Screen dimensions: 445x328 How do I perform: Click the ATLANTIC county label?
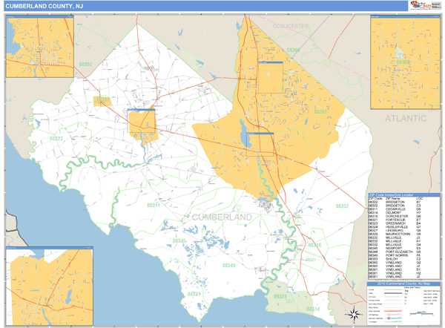point(405,119)
